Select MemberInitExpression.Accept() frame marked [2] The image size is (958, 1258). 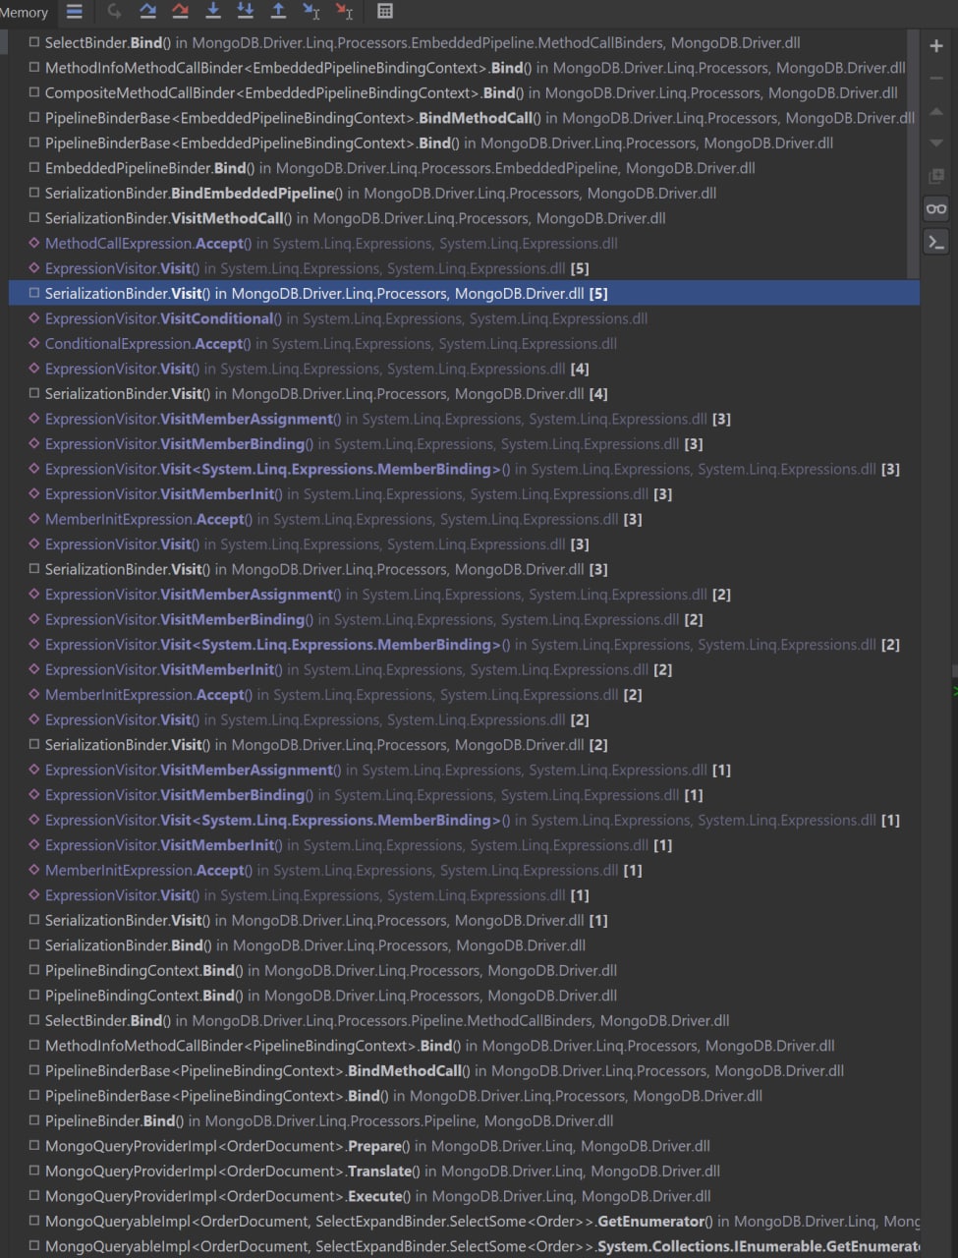click(464, 695)
